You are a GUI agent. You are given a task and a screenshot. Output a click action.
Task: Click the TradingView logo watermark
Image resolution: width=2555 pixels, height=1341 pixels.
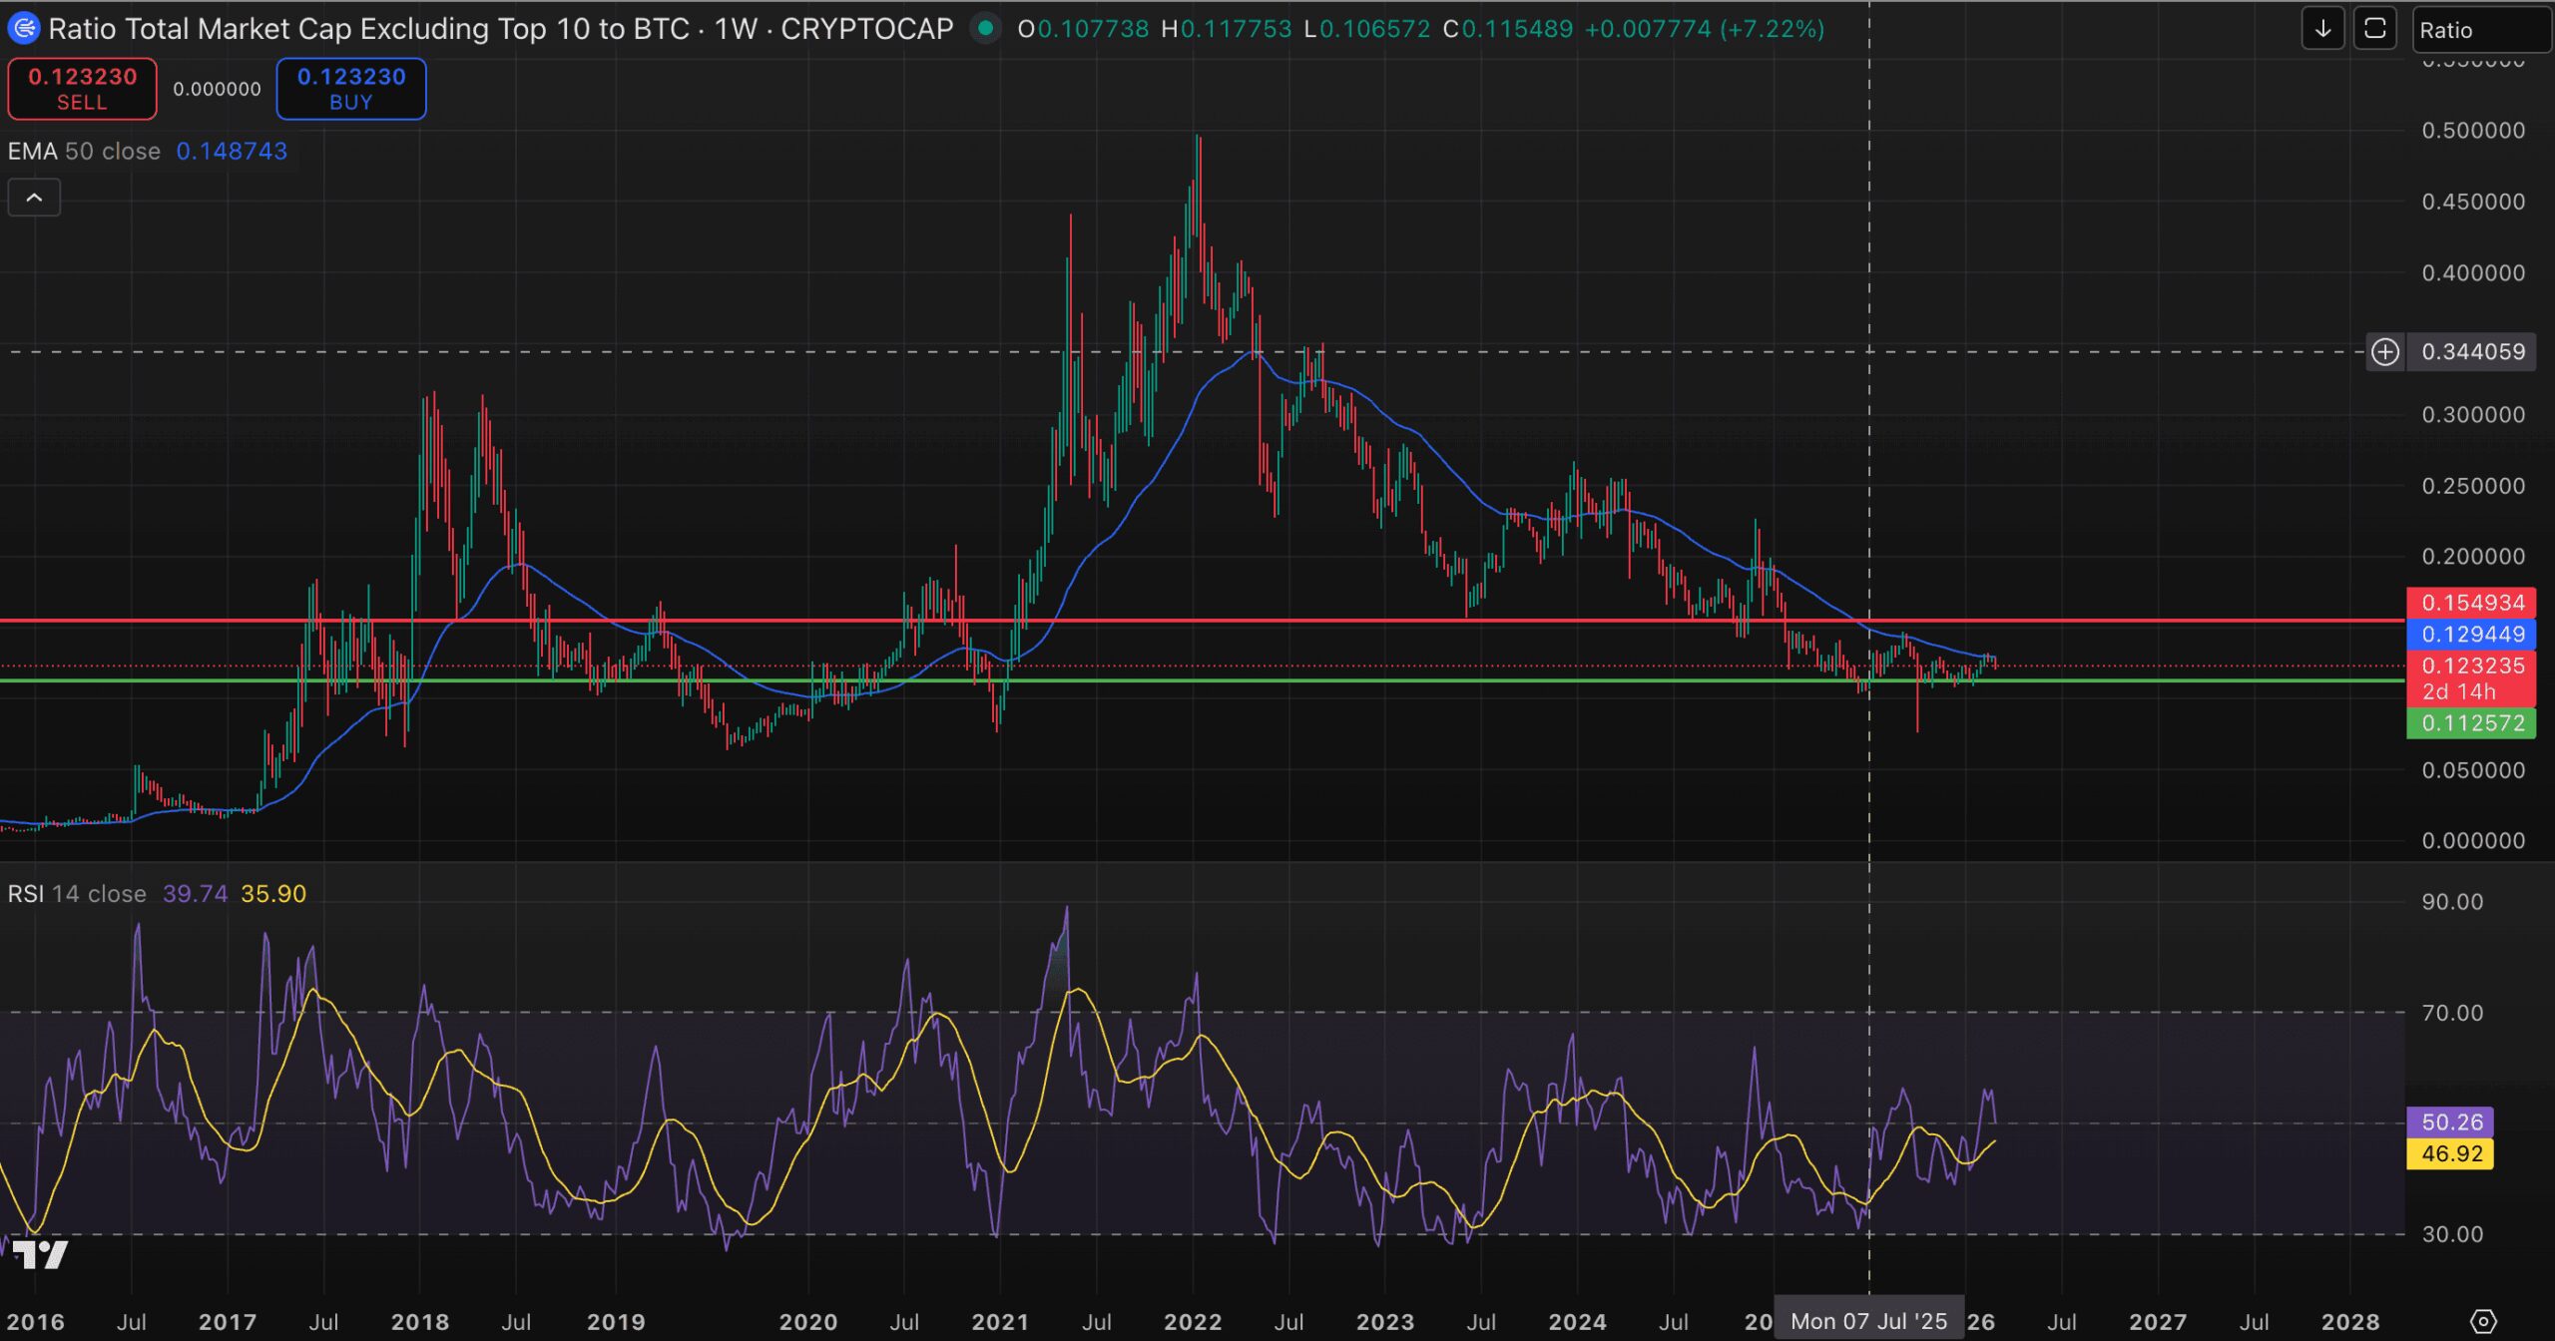(40, 1253)
